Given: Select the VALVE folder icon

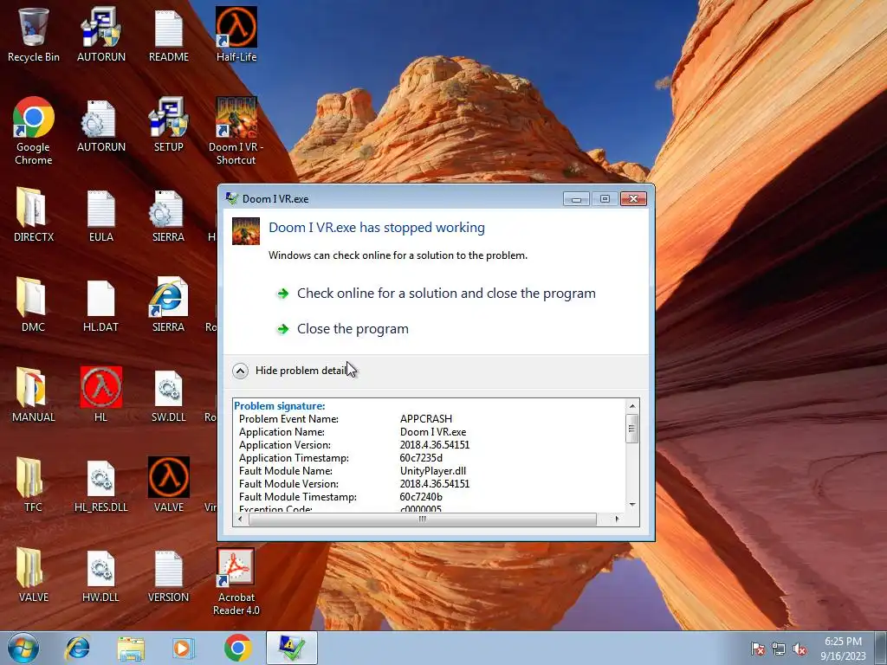Looking at the screenshot, I should point(34,575).
